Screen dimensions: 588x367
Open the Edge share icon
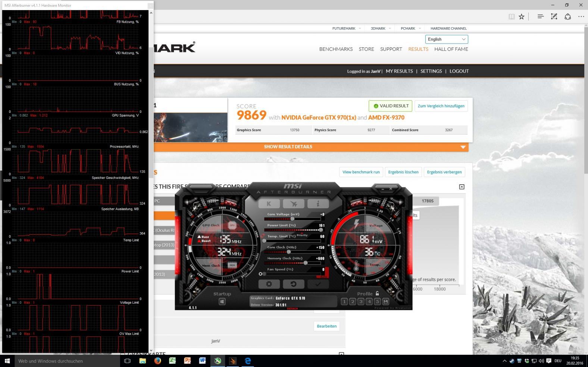(567, 16)
